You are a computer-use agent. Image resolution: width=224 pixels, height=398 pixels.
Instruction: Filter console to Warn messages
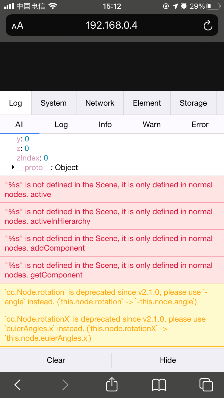[152, 125]
